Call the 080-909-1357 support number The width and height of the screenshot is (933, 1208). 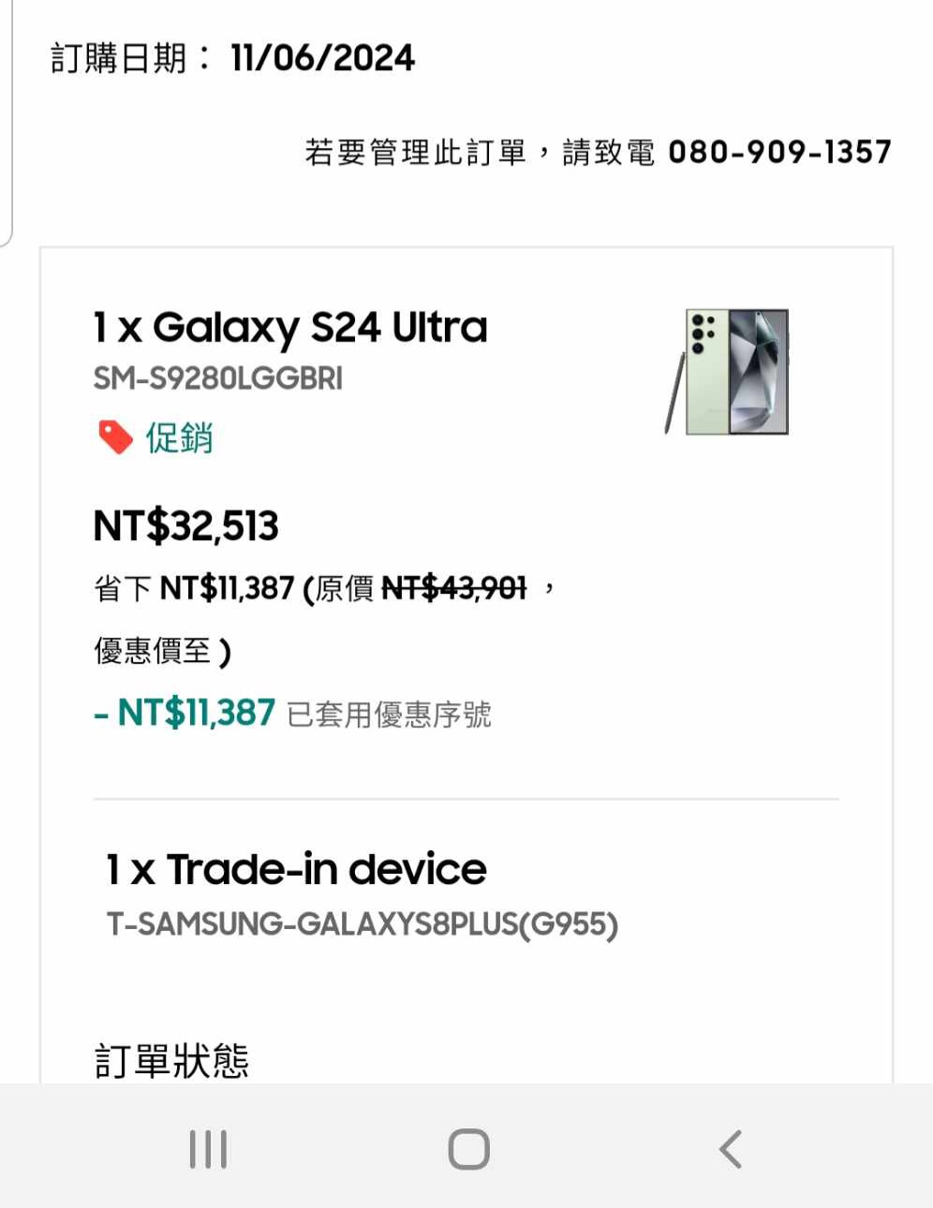pyautogui.click(x=779, y=152)
